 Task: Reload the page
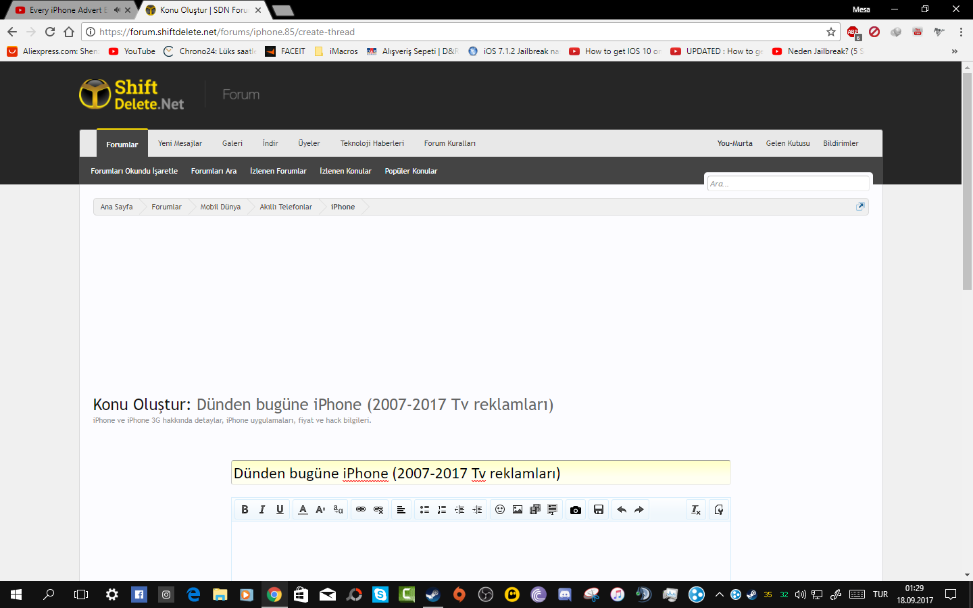(50, 32)
